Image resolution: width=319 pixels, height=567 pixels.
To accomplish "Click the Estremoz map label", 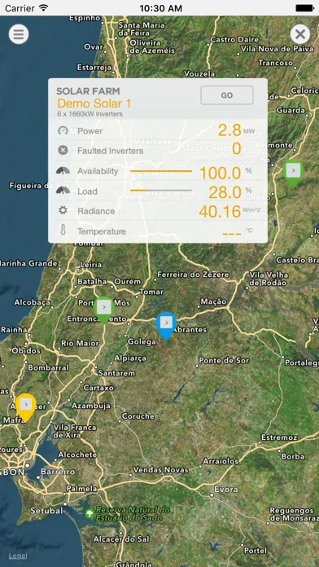I will [x=280, y=437].
